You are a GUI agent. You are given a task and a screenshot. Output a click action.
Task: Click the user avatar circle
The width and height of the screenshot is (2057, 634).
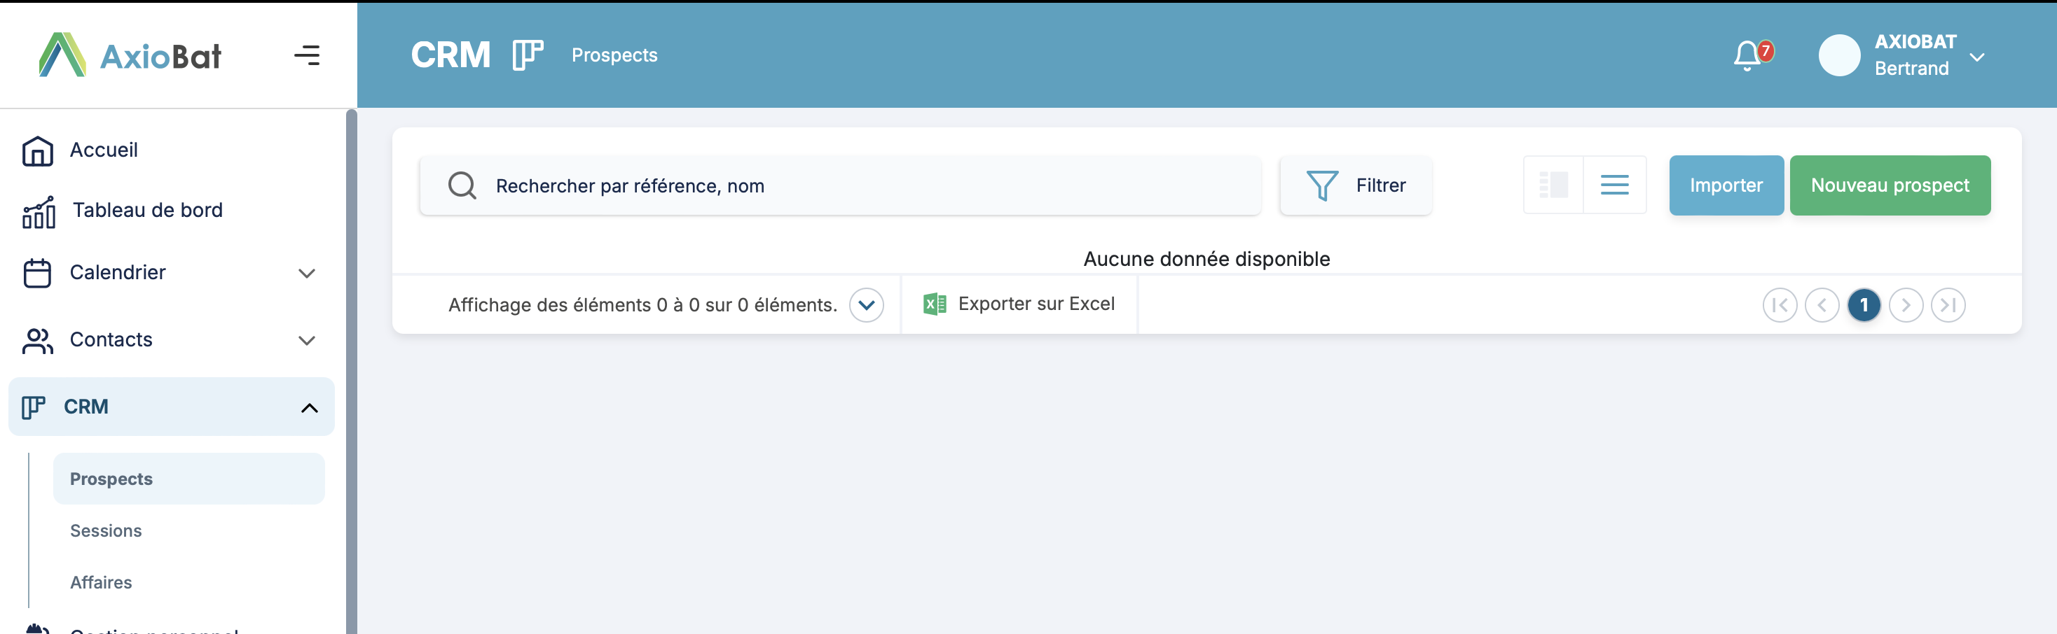1839,56
